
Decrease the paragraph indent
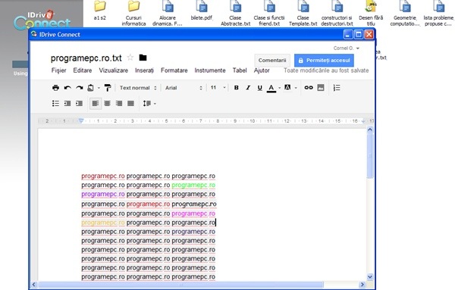pyautogui.click(x=67, y=104)
